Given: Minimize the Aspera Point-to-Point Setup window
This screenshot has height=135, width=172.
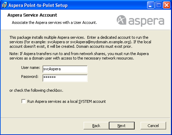Looking at the screenshot, I should tap(151, 5).
